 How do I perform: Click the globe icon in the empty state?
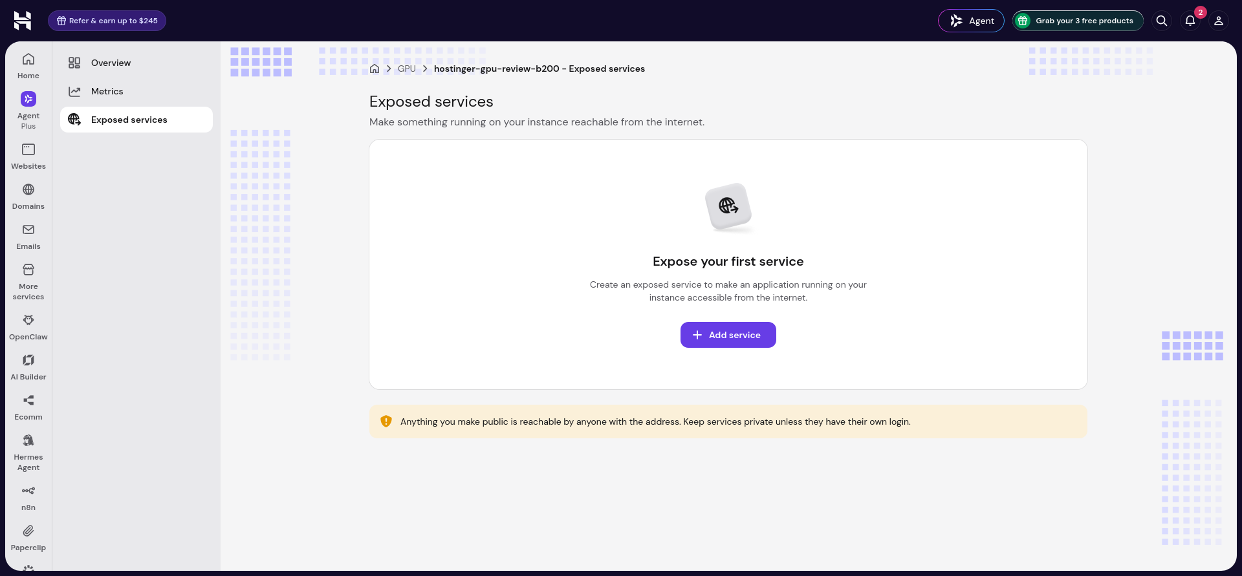(728, 206)
